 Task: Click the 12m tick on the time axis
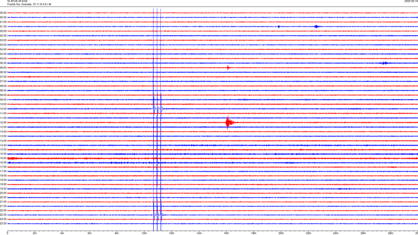pos(172,233)
